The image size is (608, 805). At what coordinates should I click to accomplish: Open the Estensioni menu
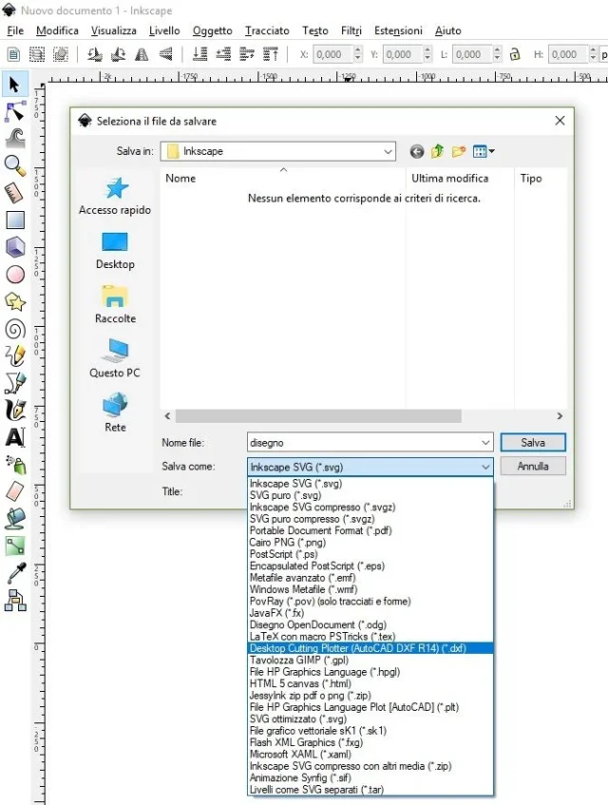[x=398, y=30]
